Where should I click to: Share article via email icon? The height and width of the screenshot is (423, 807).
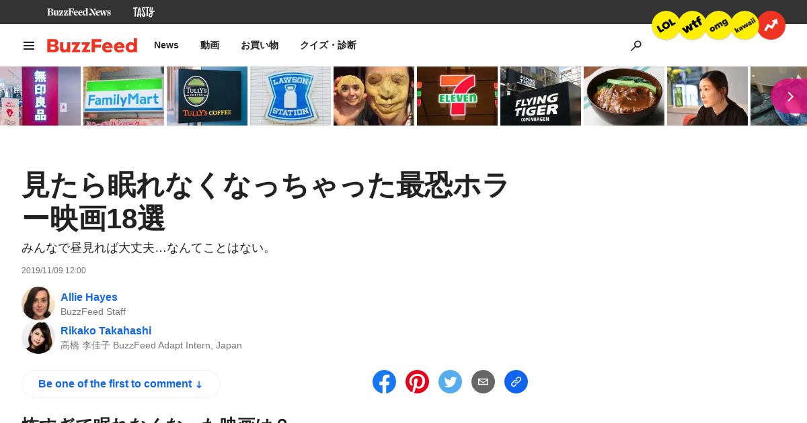point(483,382)
